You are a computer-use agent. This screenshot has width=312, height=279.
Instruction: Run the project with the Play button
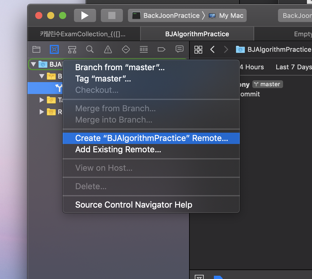click(85, 15)
